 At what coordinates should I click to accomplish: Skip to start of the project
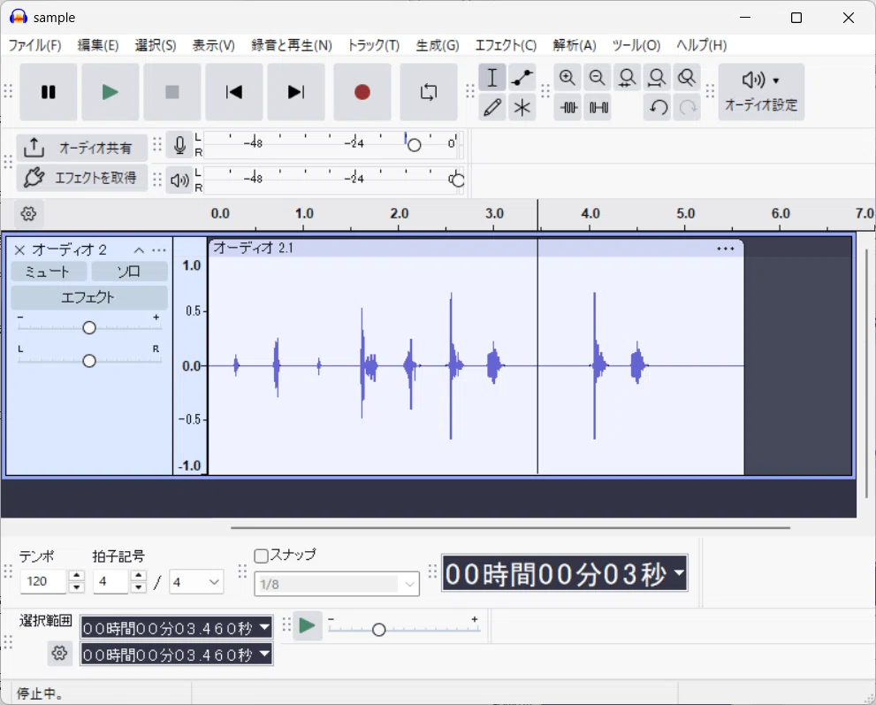coord(234,92)
